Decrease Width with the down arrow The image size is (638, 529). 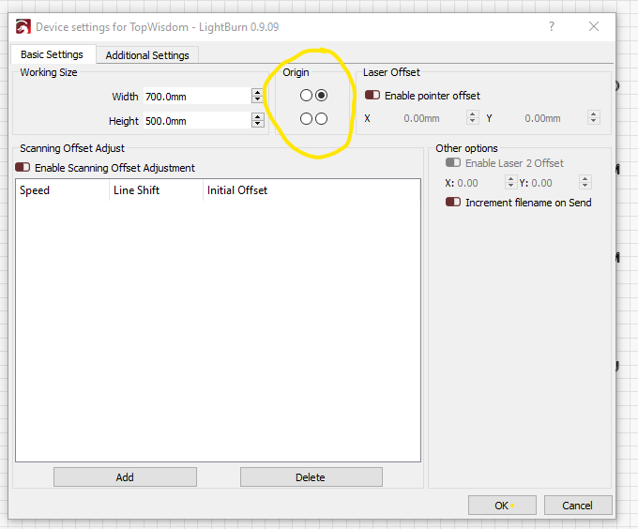pyautogui.click(x=258, y=100)
